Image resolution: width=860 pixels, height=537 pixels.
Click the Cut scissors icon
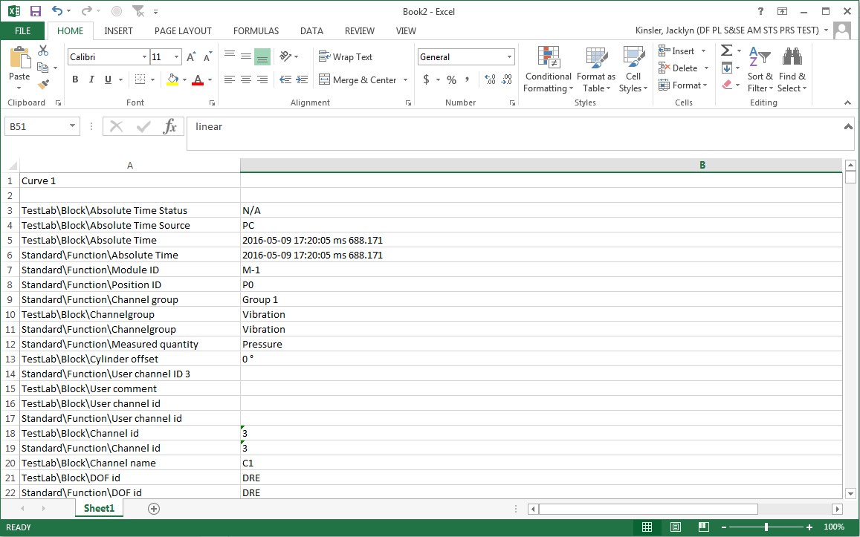(43, 51)
